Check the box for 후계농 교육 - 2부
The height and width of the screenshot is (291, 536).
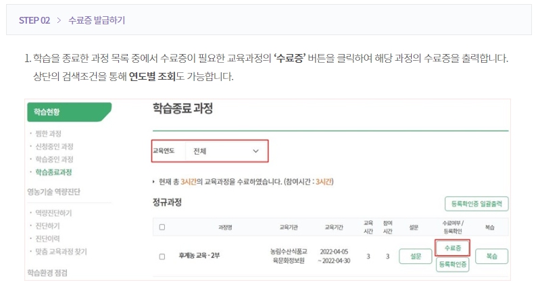162,257
